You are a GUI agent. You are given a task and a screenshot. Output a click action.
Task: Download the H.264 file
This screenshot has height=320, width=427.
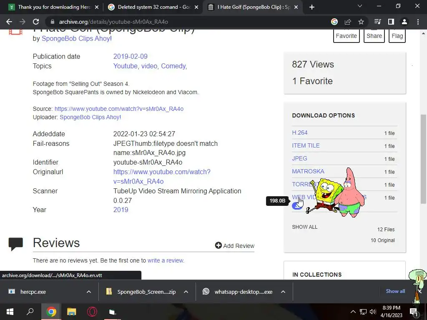299,133
